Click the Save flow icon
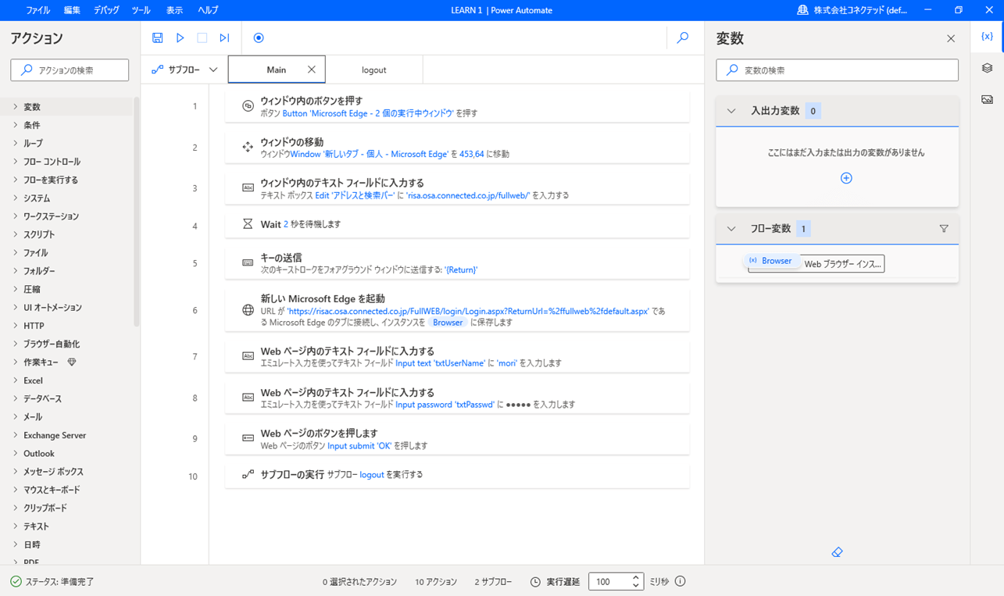The width and height of the screenshot is (1004, 596). tap(157, 37)
